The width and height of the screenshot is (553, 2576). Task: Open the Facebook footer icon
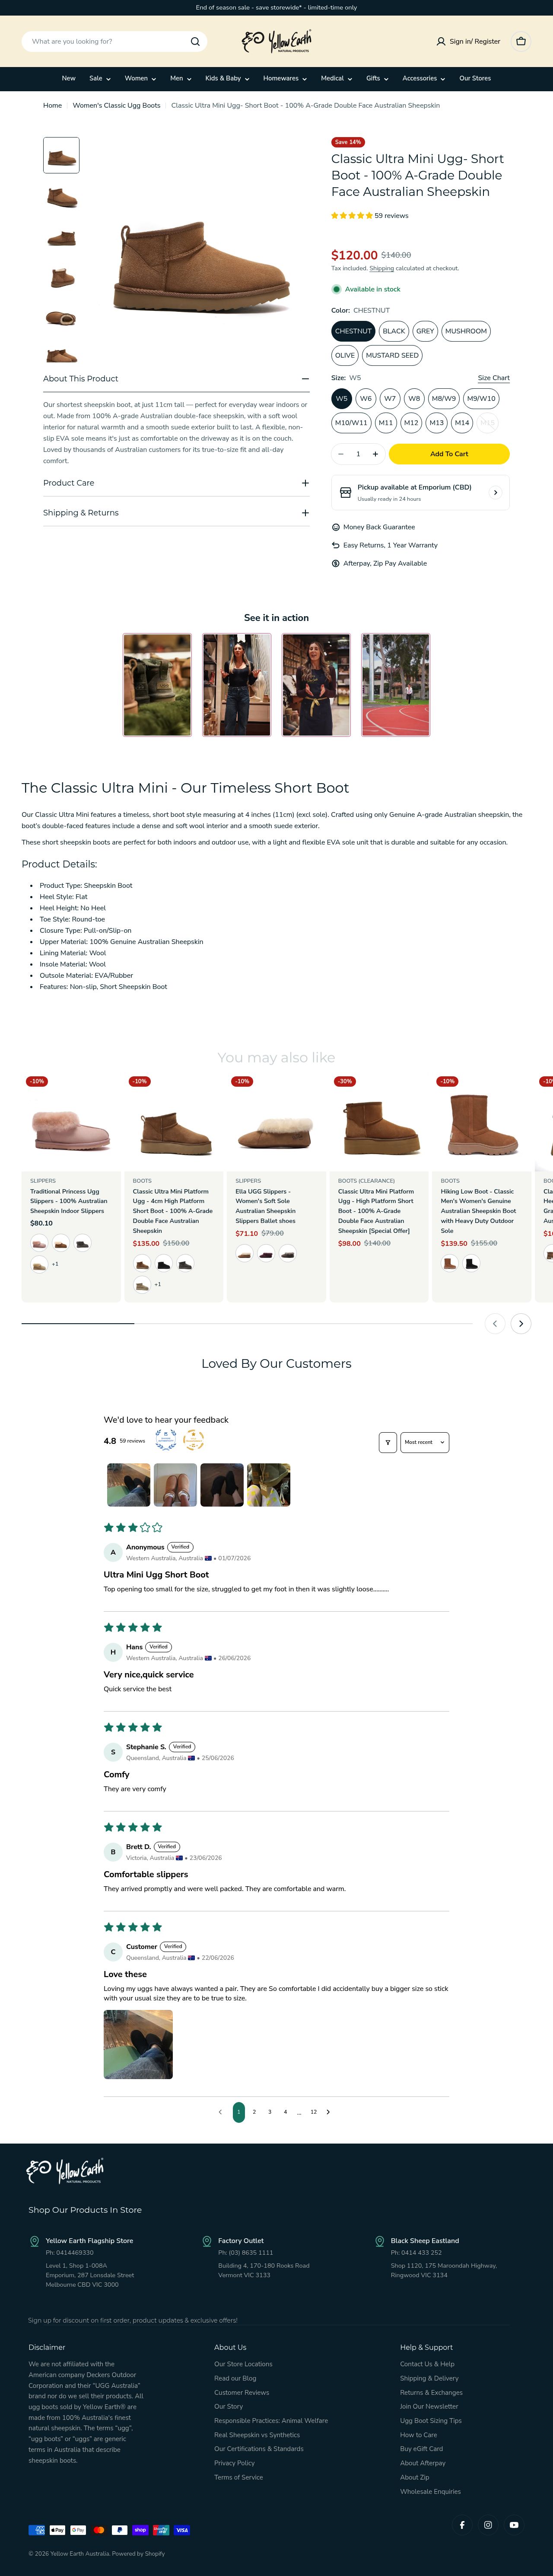click(x=462, y=2525)
